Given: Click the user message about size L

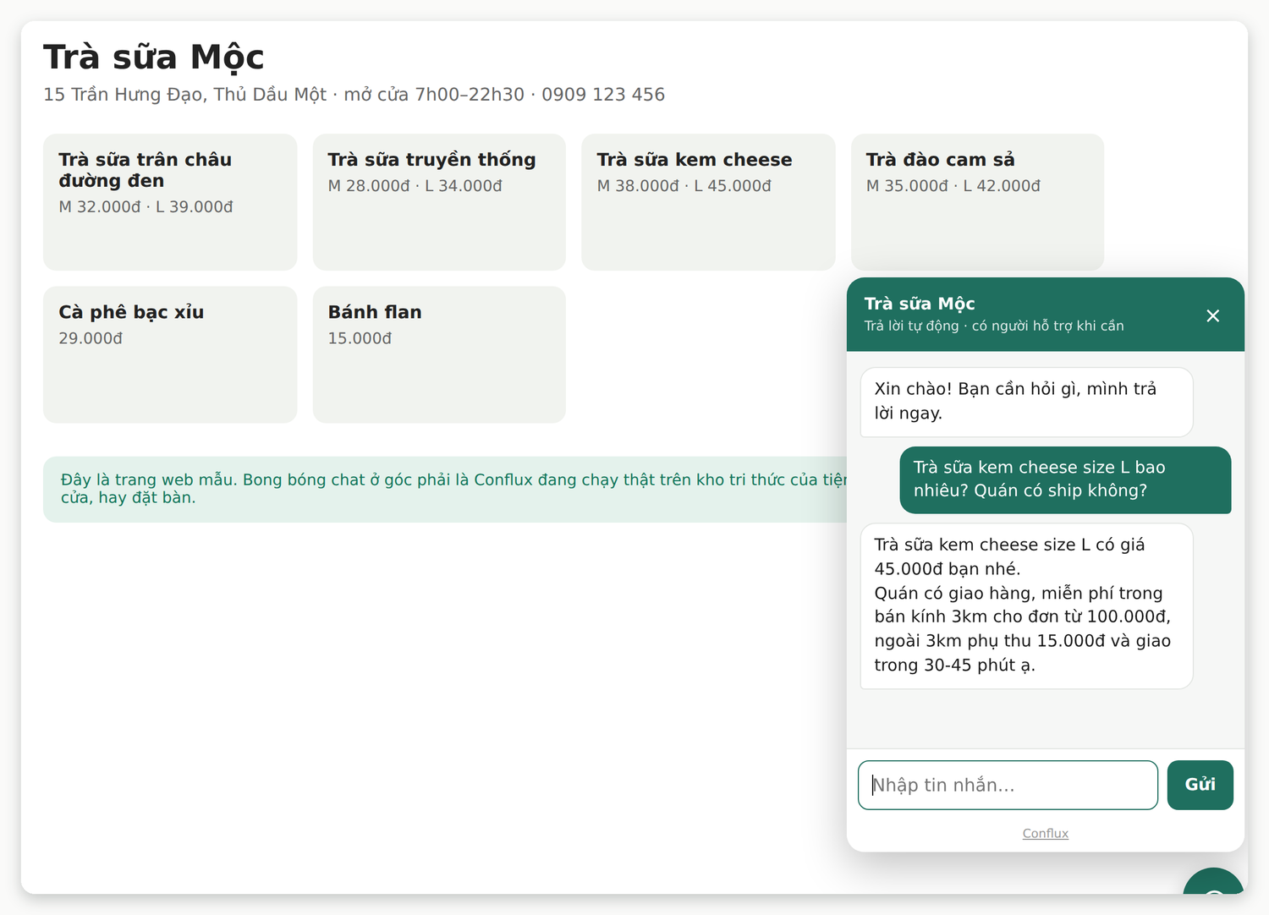Looking at the screenshot, I should coord(1065,479).
